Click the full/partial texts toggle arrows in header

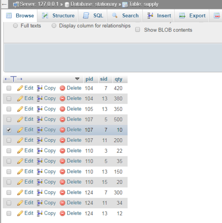13,79
